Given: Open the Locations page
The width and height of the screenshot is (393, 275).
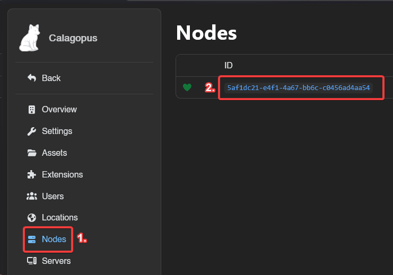Looking at the screenshot, I should [59, 217].
